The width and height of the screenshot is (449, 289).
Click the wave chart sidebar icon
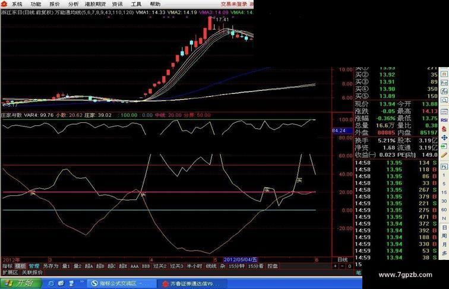point(444,112)
